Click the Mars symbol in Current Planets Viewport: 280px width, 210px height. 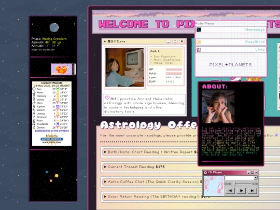34,103
